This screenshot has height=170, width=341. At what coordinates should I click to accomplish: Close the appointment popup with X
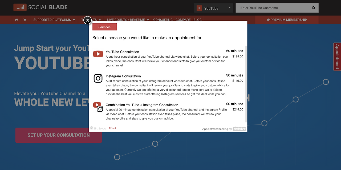(x=87, y=20)
